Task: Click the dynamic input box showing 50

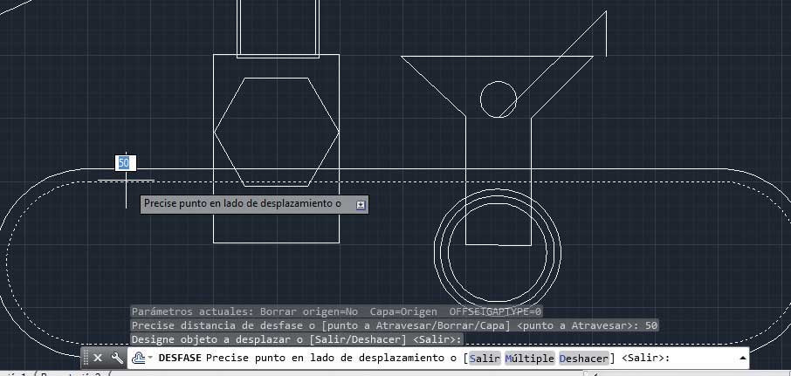Action: tap(123, 162)
